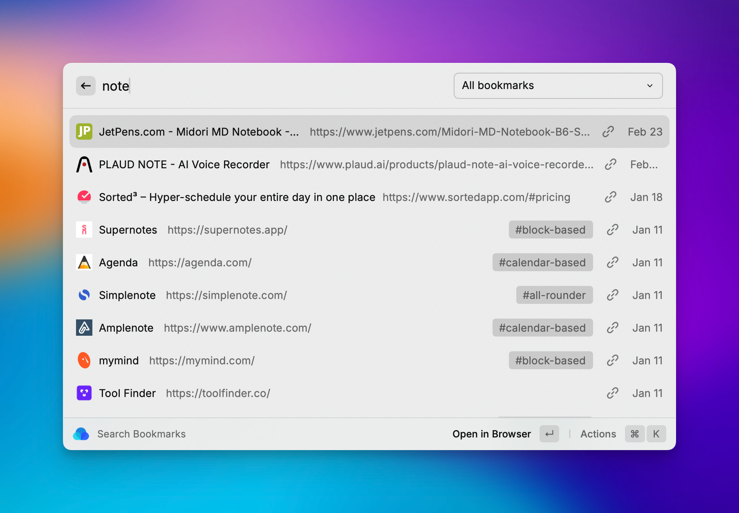Click the Simplenote favicon
Image resolution: width=739 pixels, height=513 pixels.
[x=84, y=295]
